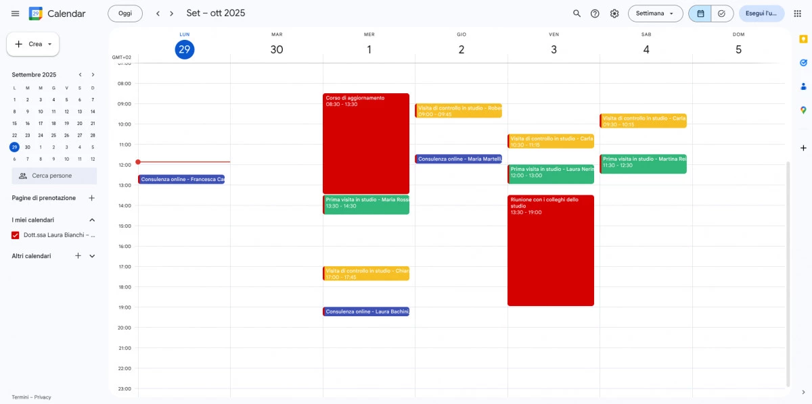Select day 30 column header
The height and width of the screenshot is (404, 812).
tap(276, 49)
